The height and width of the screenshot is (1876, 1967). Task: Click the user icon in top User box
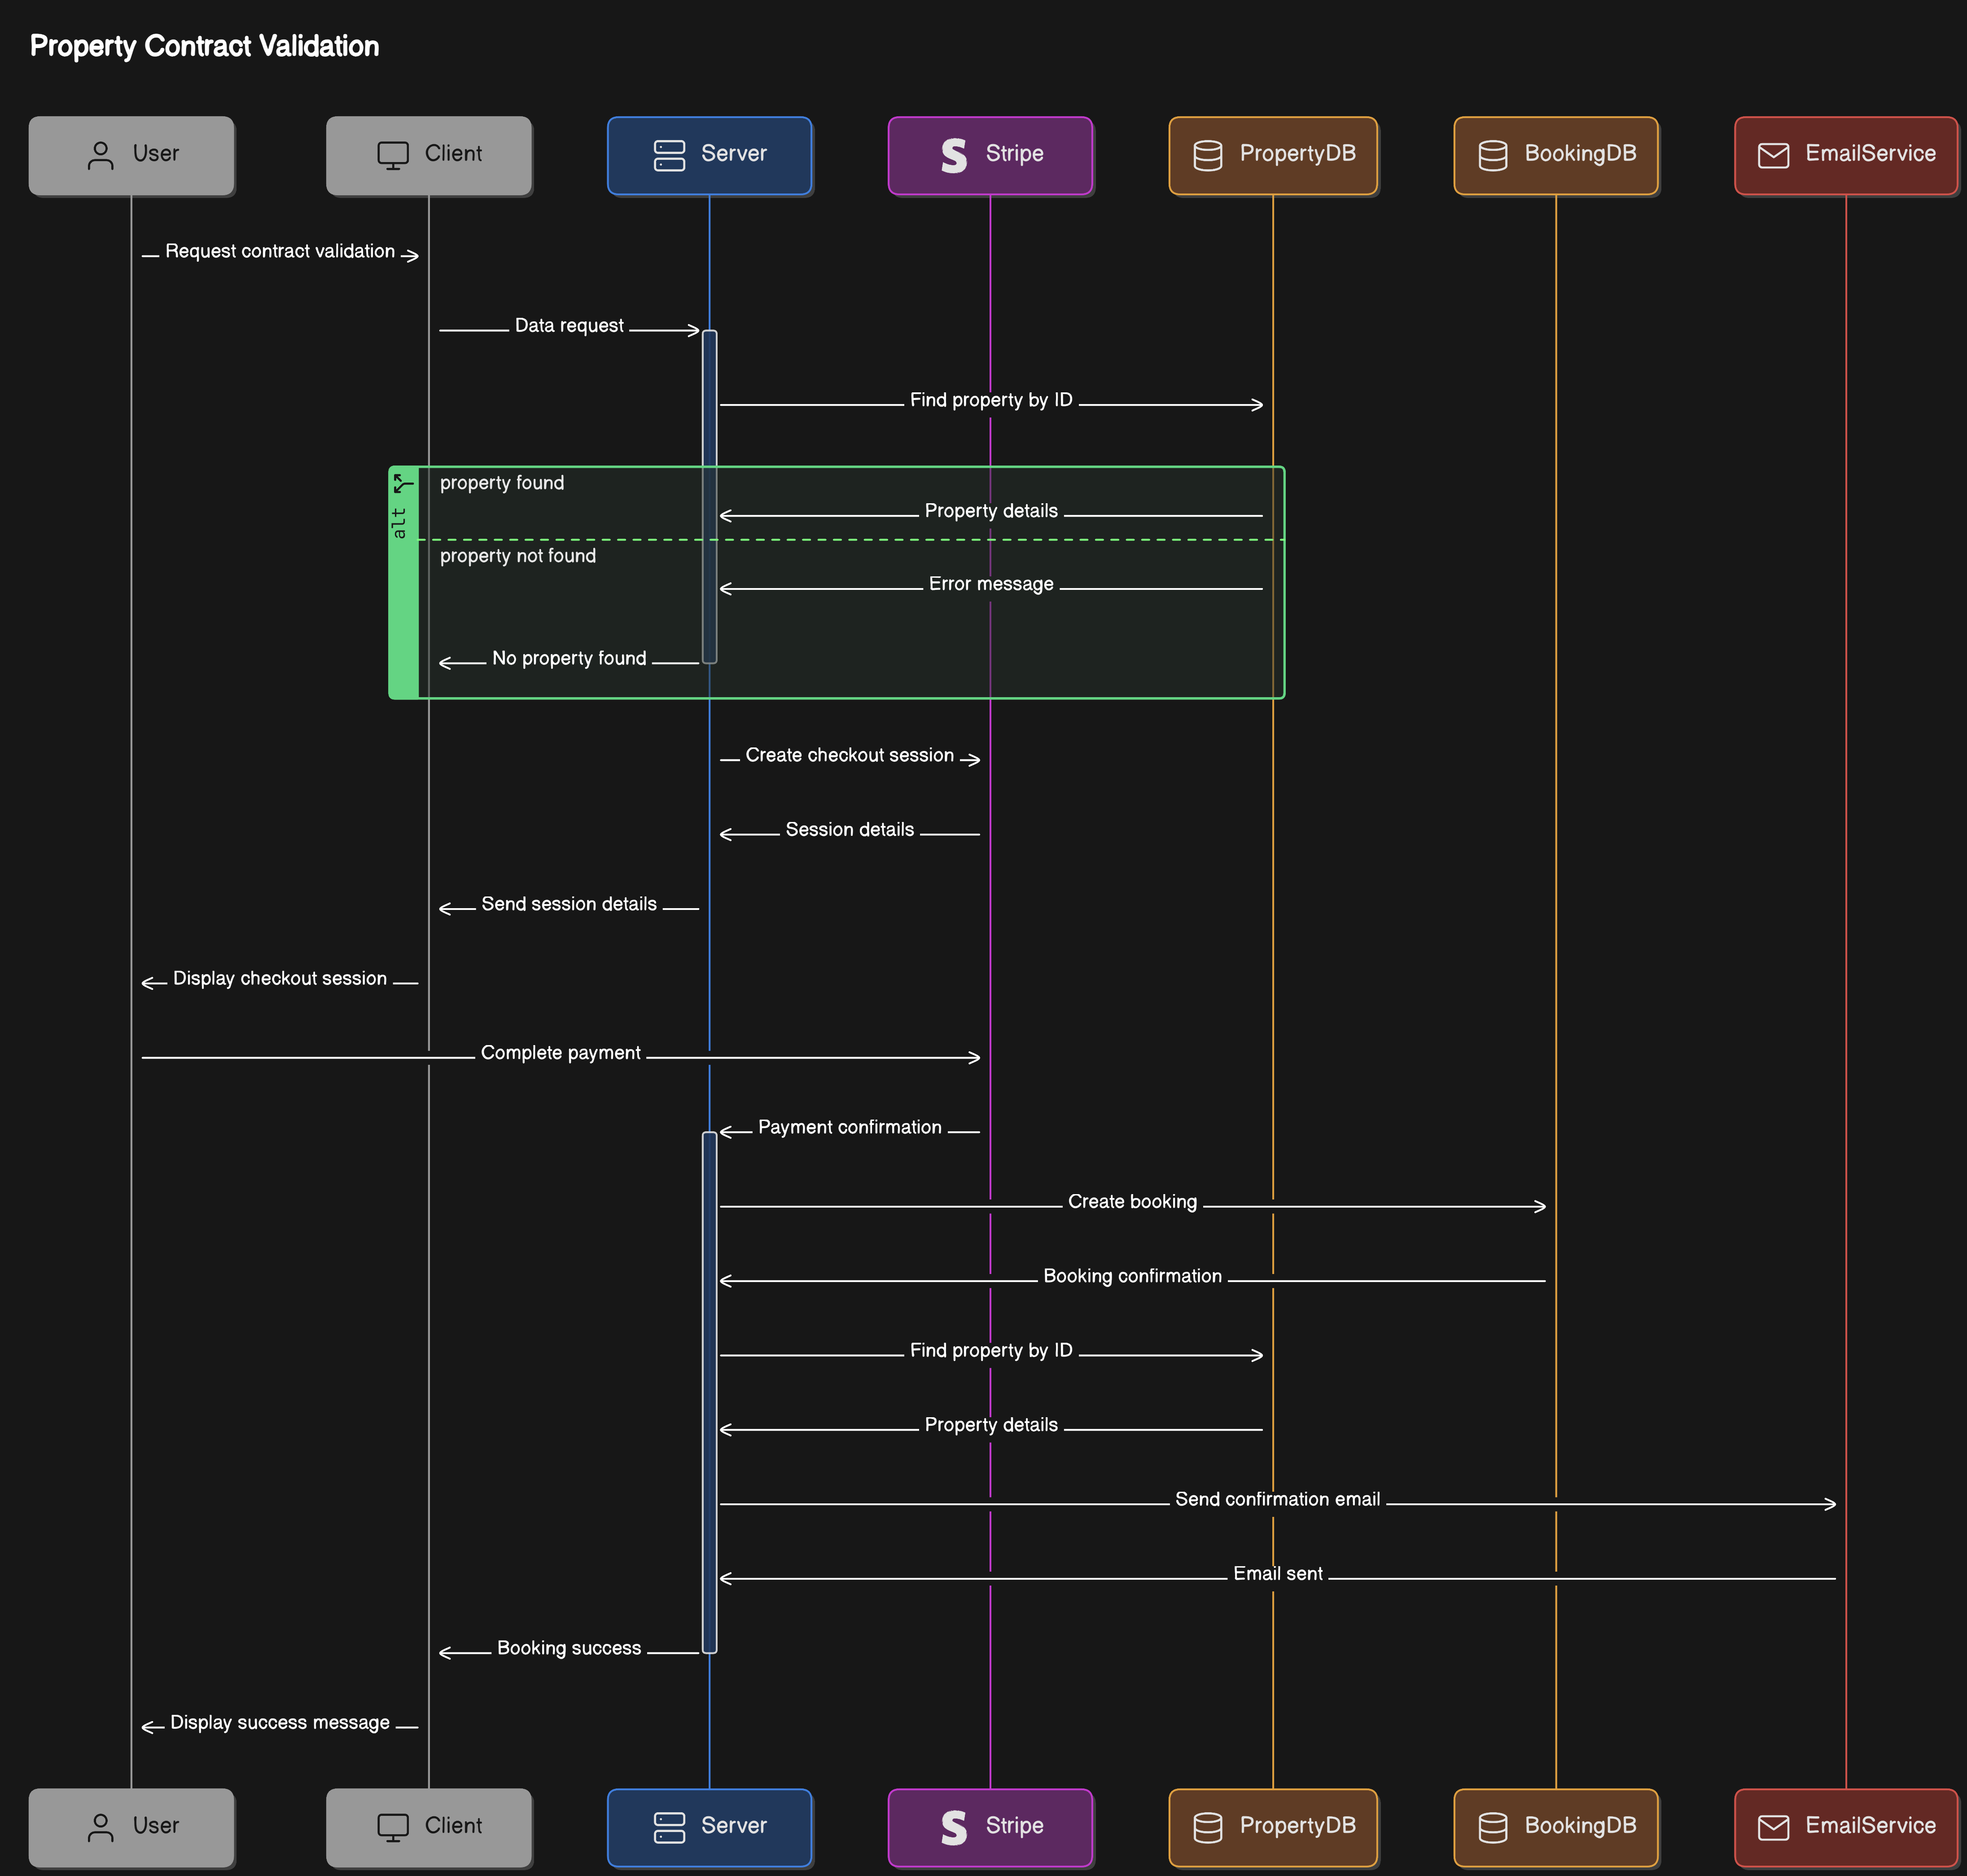(x=101, y=155)
